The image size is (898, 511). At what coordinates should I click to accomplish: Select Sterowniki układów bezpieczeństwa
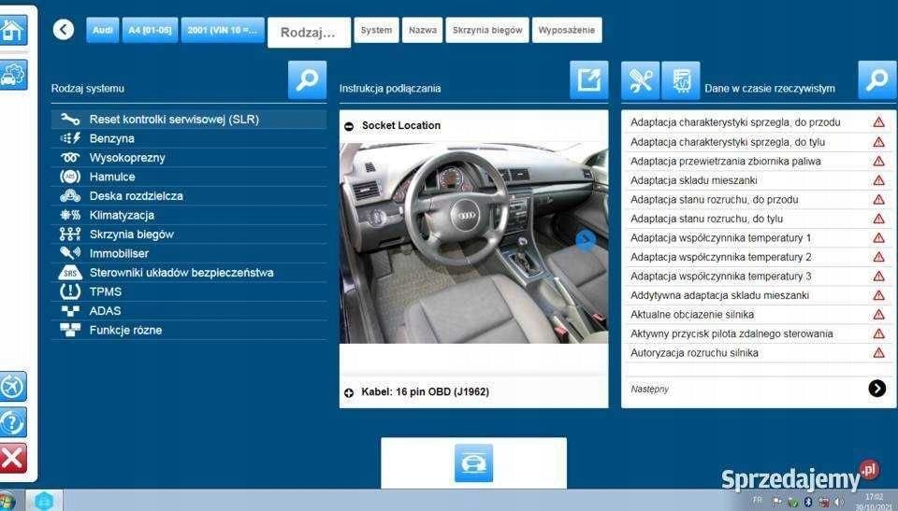[x=189, y=273]
